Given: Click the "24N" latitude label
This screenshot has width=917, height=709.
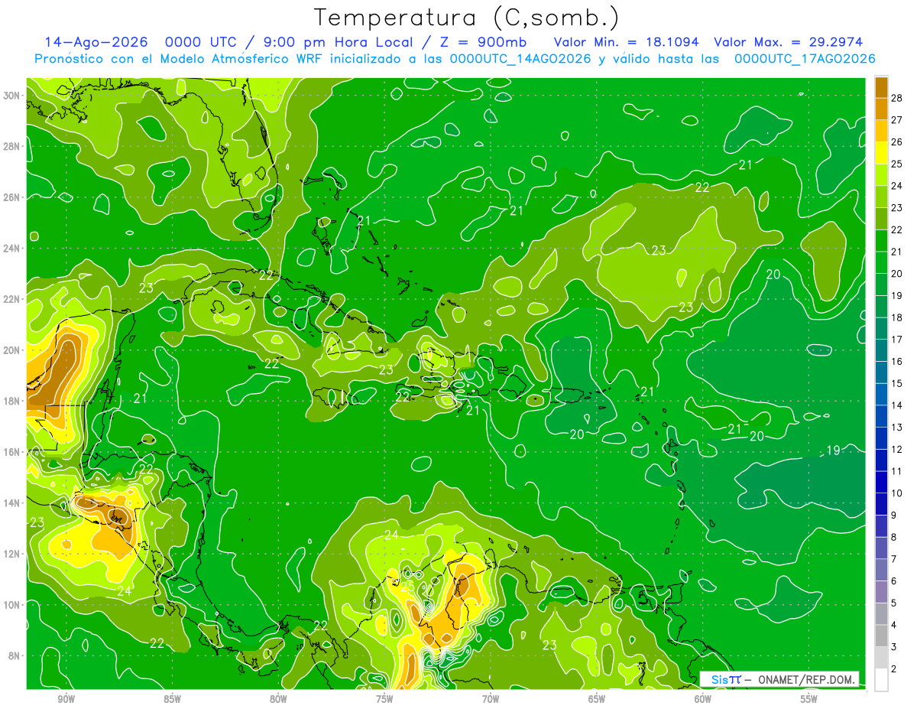Looking at the screenshot, I should coord(11,249).
